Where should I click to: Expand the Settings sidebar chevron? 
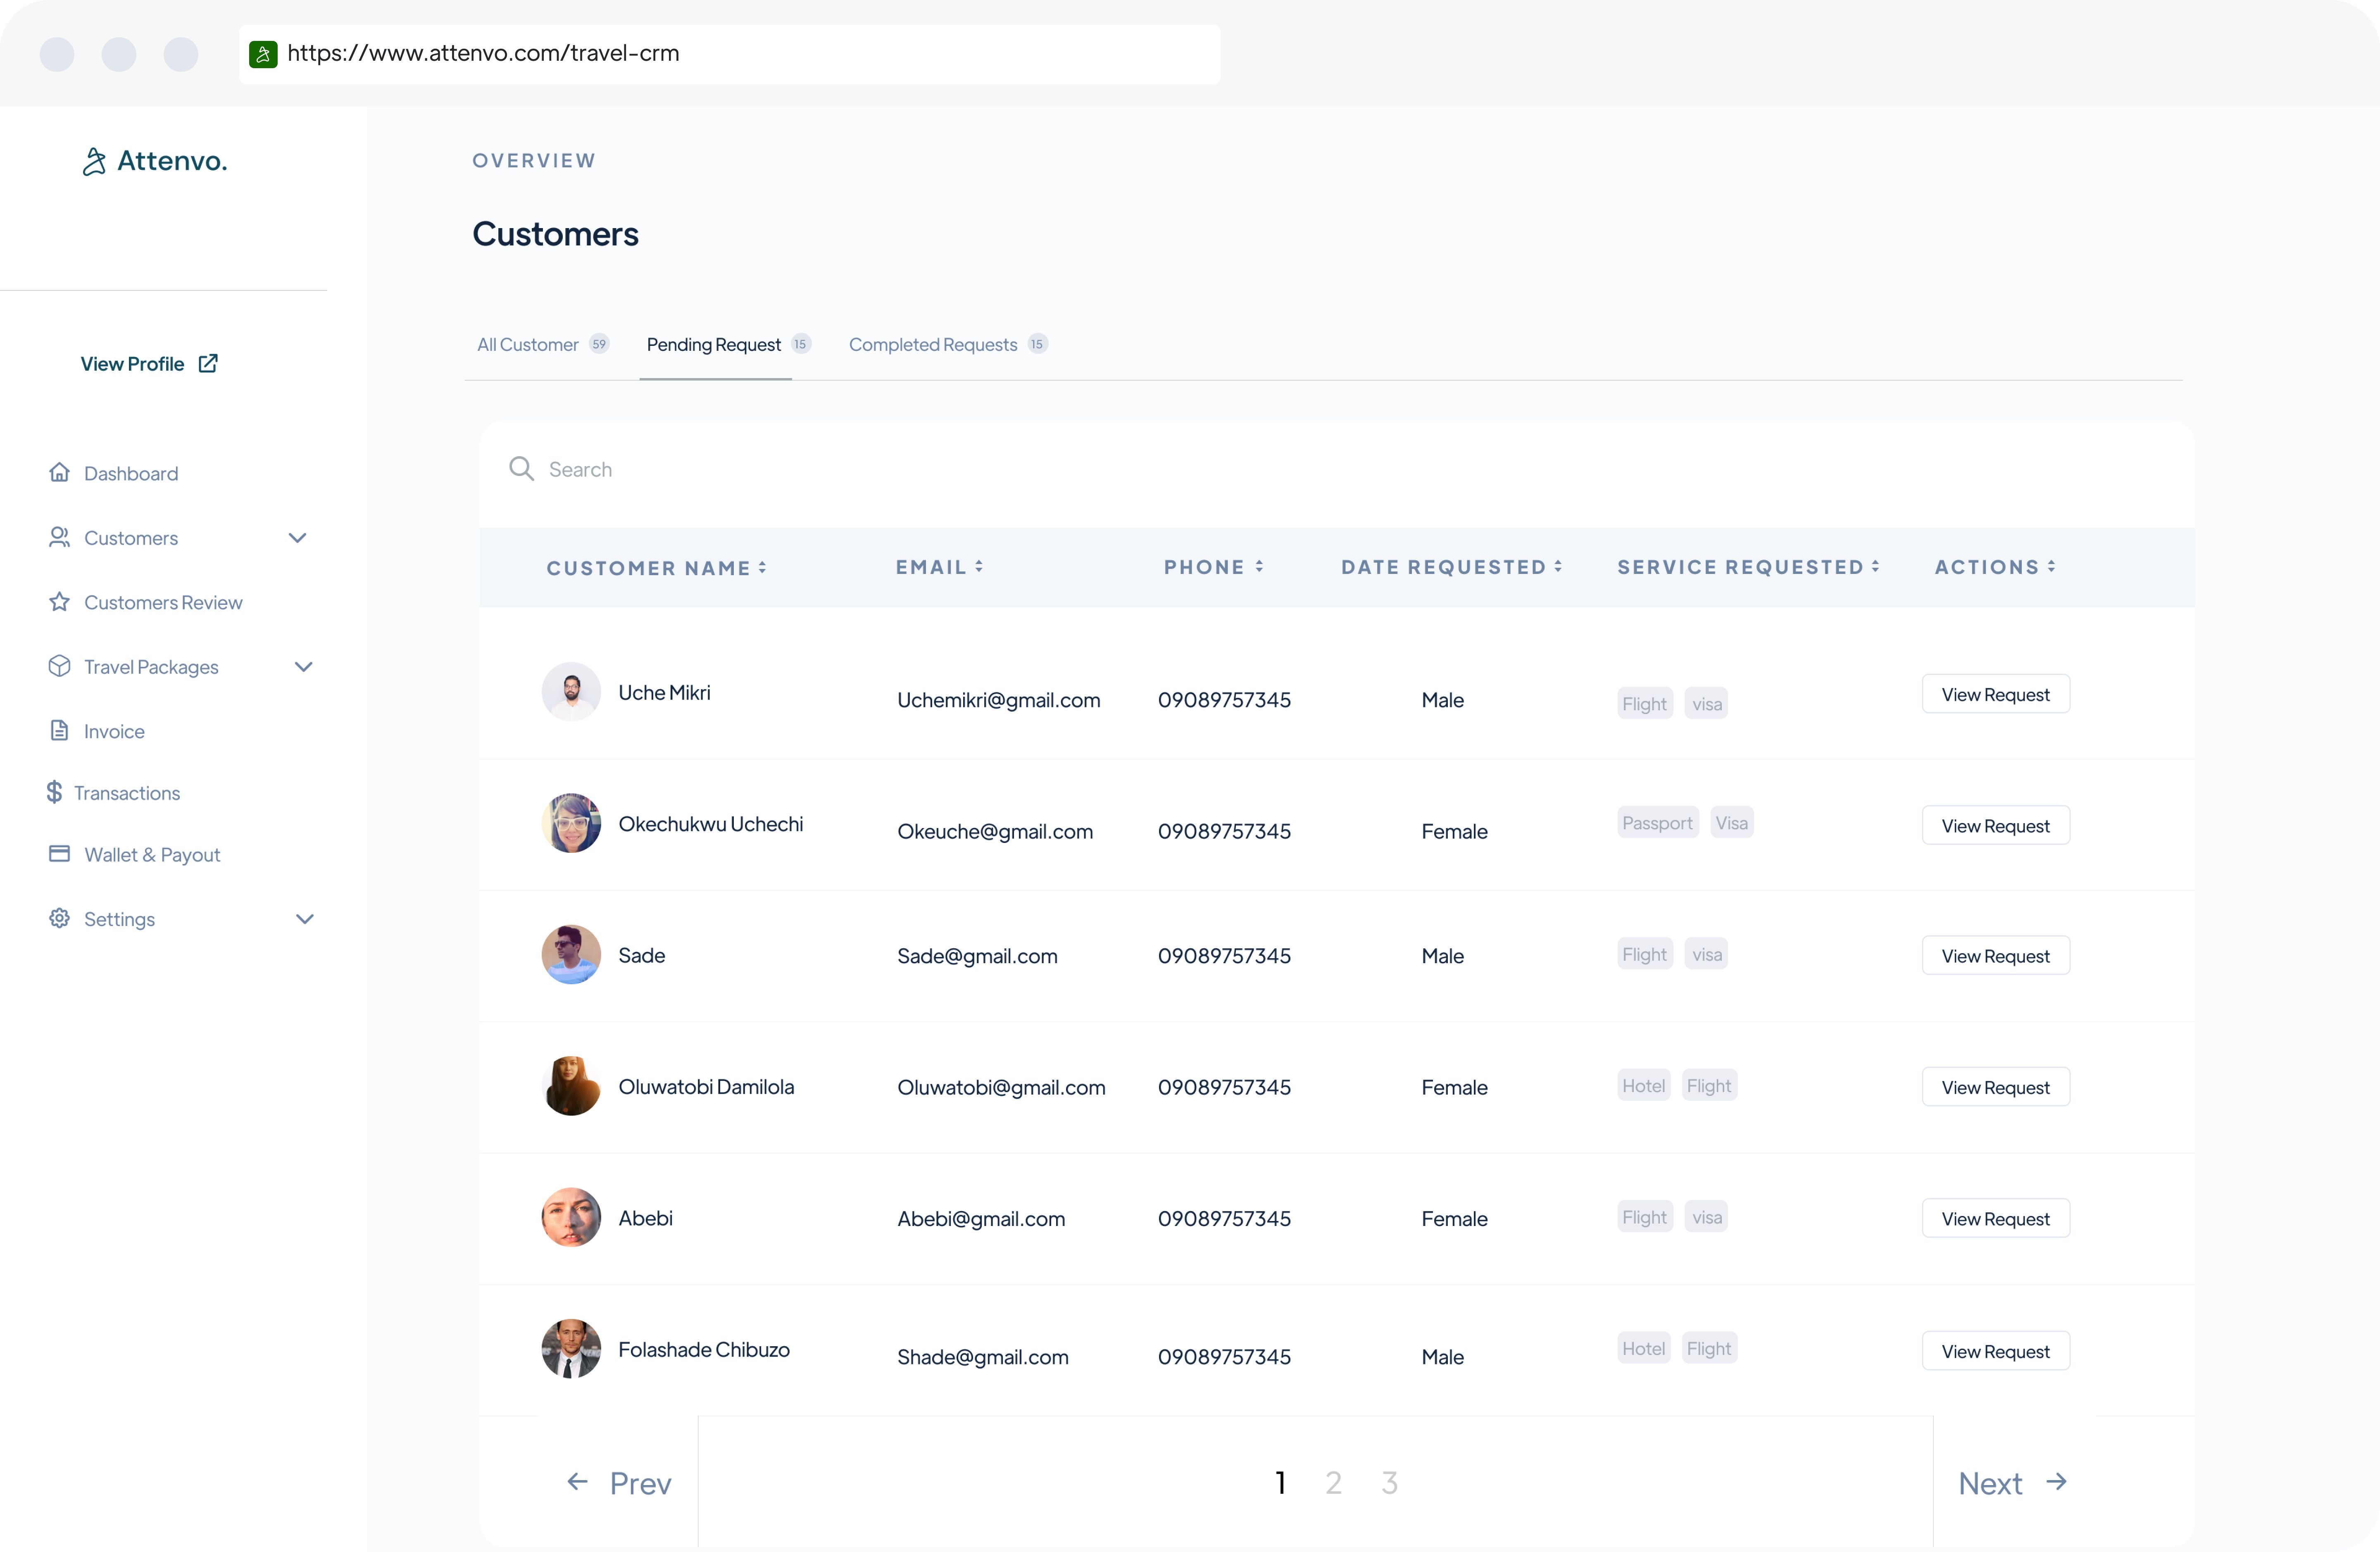point(305,918)
